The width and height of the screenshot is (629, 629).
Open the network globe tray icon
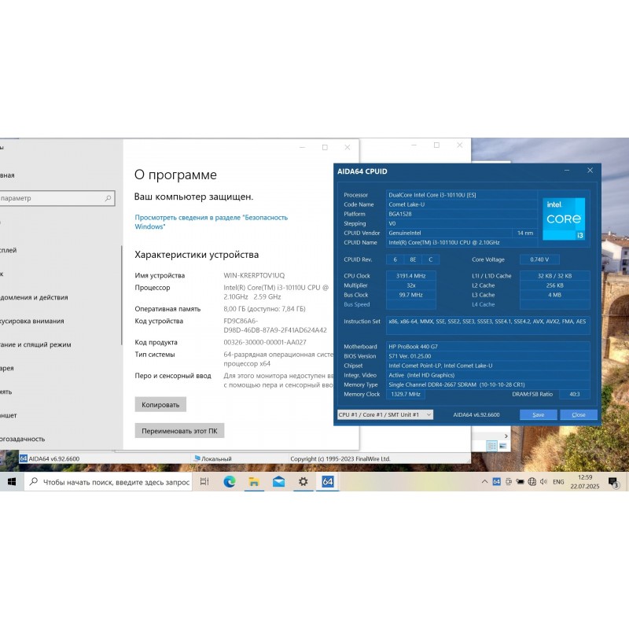(x=532, y=482)
